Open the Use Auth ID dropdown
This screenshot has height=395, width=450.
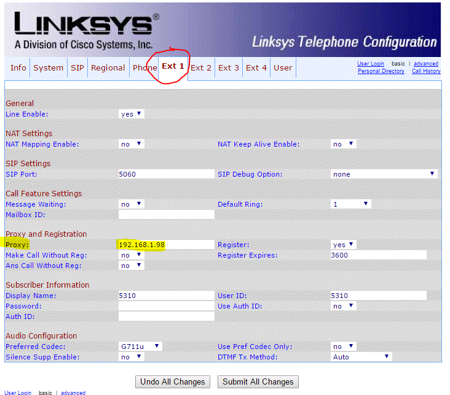(x=343, y=306)
